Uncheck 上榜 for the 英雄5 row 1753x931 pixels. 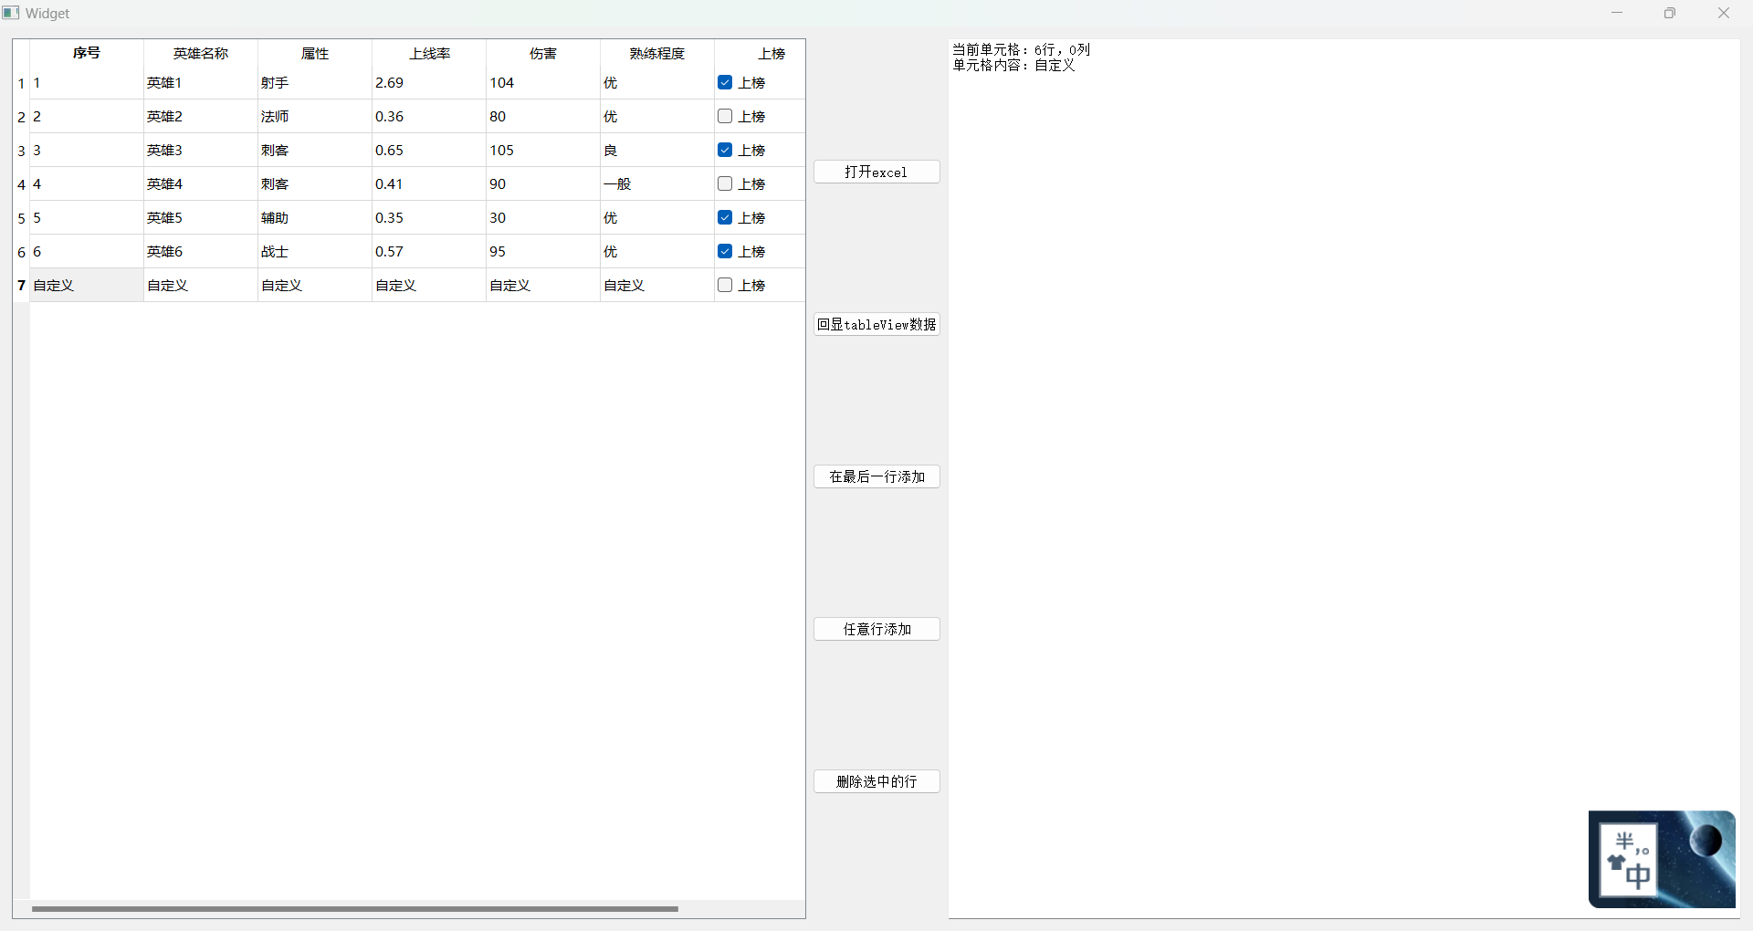coord(725,217)
